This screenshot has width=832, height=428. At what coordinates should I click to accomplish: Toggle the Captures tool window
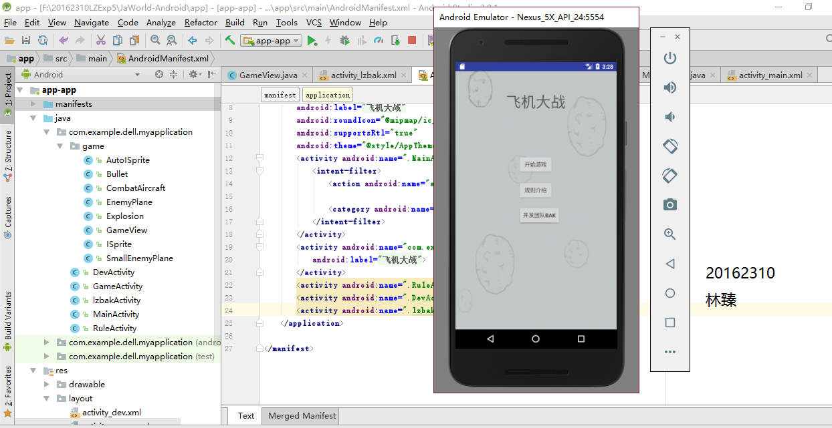pyautogui.click(x=8, y=218)
